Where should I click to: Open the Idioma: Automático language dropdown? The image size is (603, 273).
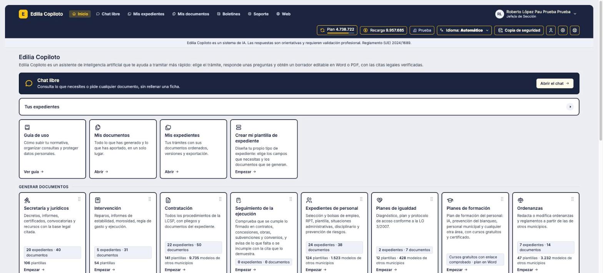pos(464,30)
